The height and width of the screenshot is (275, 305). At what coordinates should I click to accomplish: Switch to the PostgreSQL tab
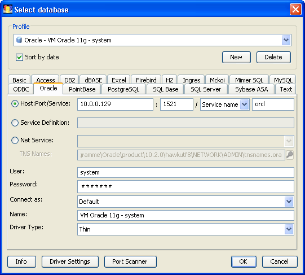coord(123,89)
